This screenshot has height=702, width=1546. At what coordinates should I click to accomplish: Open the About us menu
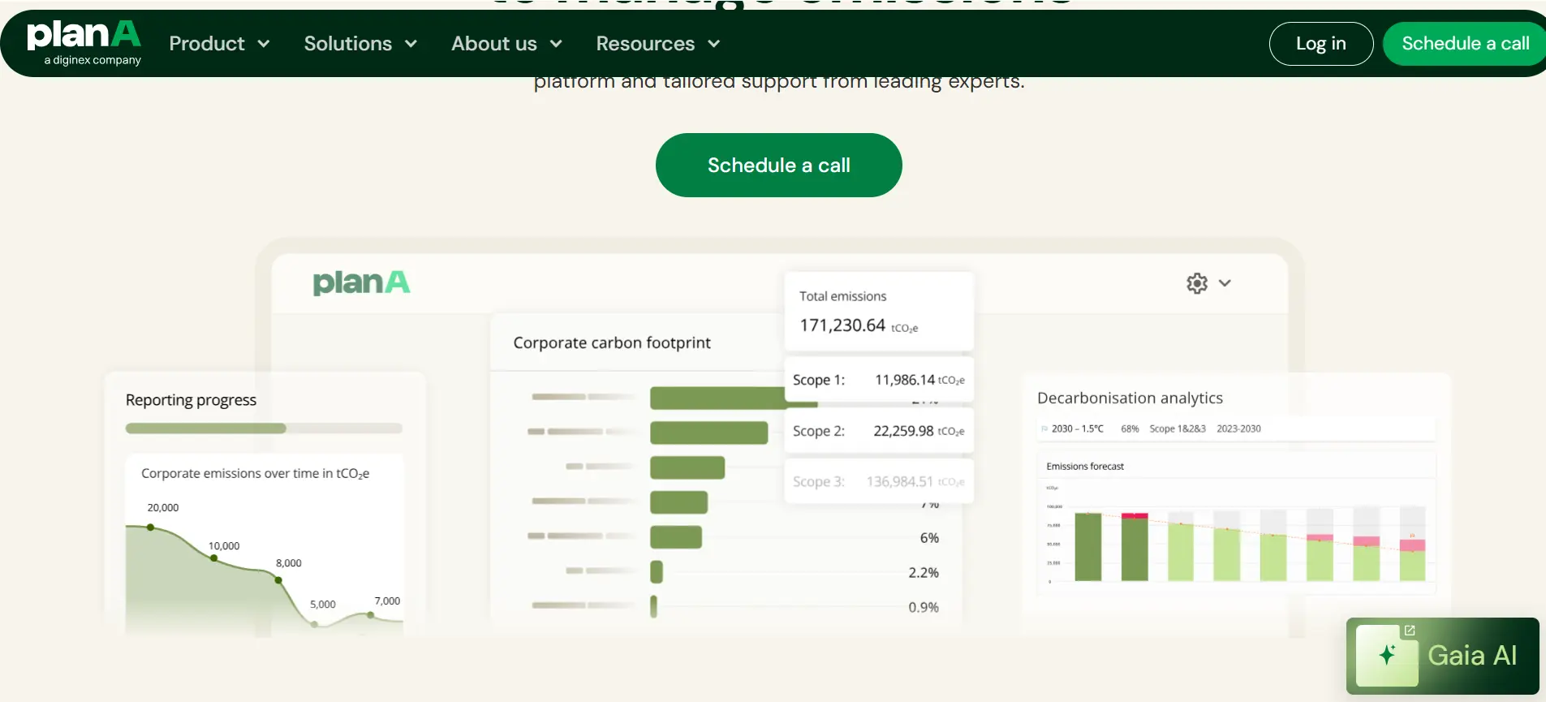point(506,44)
